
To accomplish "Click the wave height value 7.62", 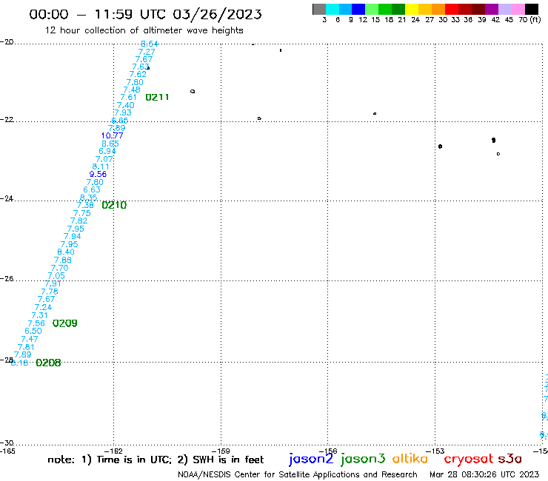I will tap(138, 74).
